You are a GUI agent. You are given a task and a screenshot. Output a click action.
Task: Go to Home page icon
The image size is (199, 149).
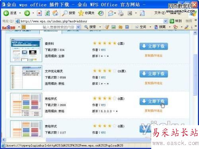(55, 13)
